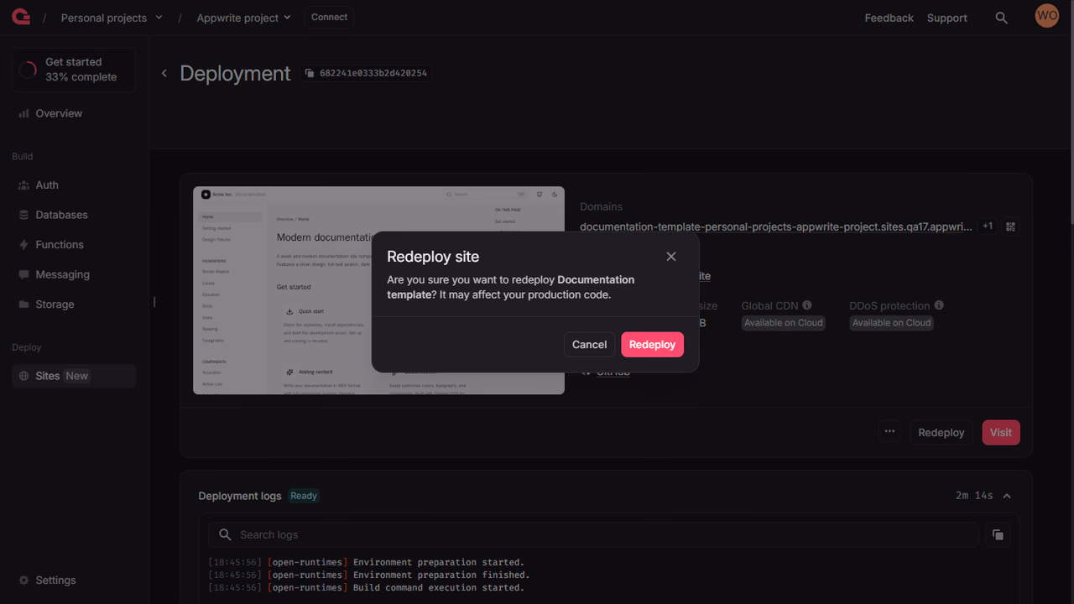1074x604 pixels.
Task: Show DDoS protection info icon
Action: 939,305
